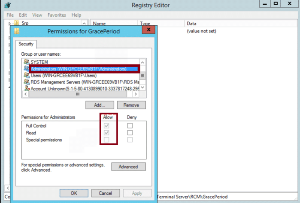Click the Srp tree item label

[x=25, y=23]
